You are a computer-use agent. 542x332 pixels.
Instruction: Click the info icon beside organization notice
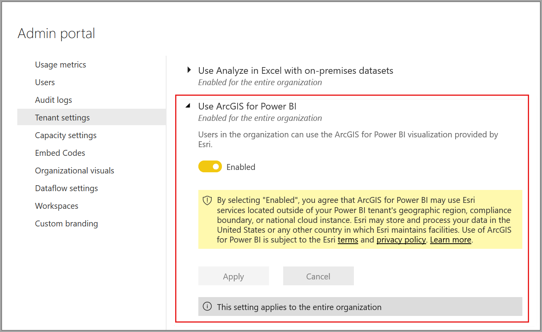pos(207,306)
